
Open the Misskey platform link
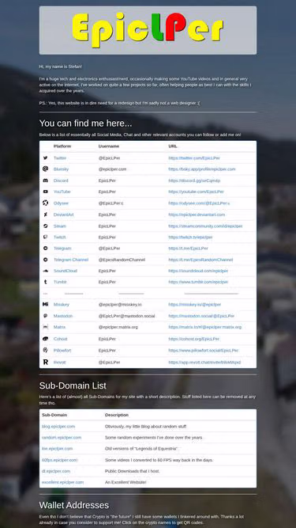pyautogui.click(x=61, y=305)
